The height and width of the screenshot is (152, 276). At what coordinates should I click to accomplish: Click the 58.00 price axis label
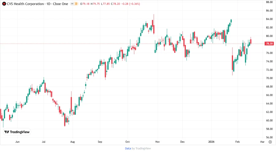tap(269, 129)
